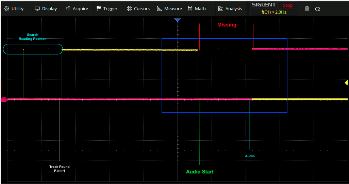
Task: Click the Cursors crosshair icon
Action: (x=129, y=8)
